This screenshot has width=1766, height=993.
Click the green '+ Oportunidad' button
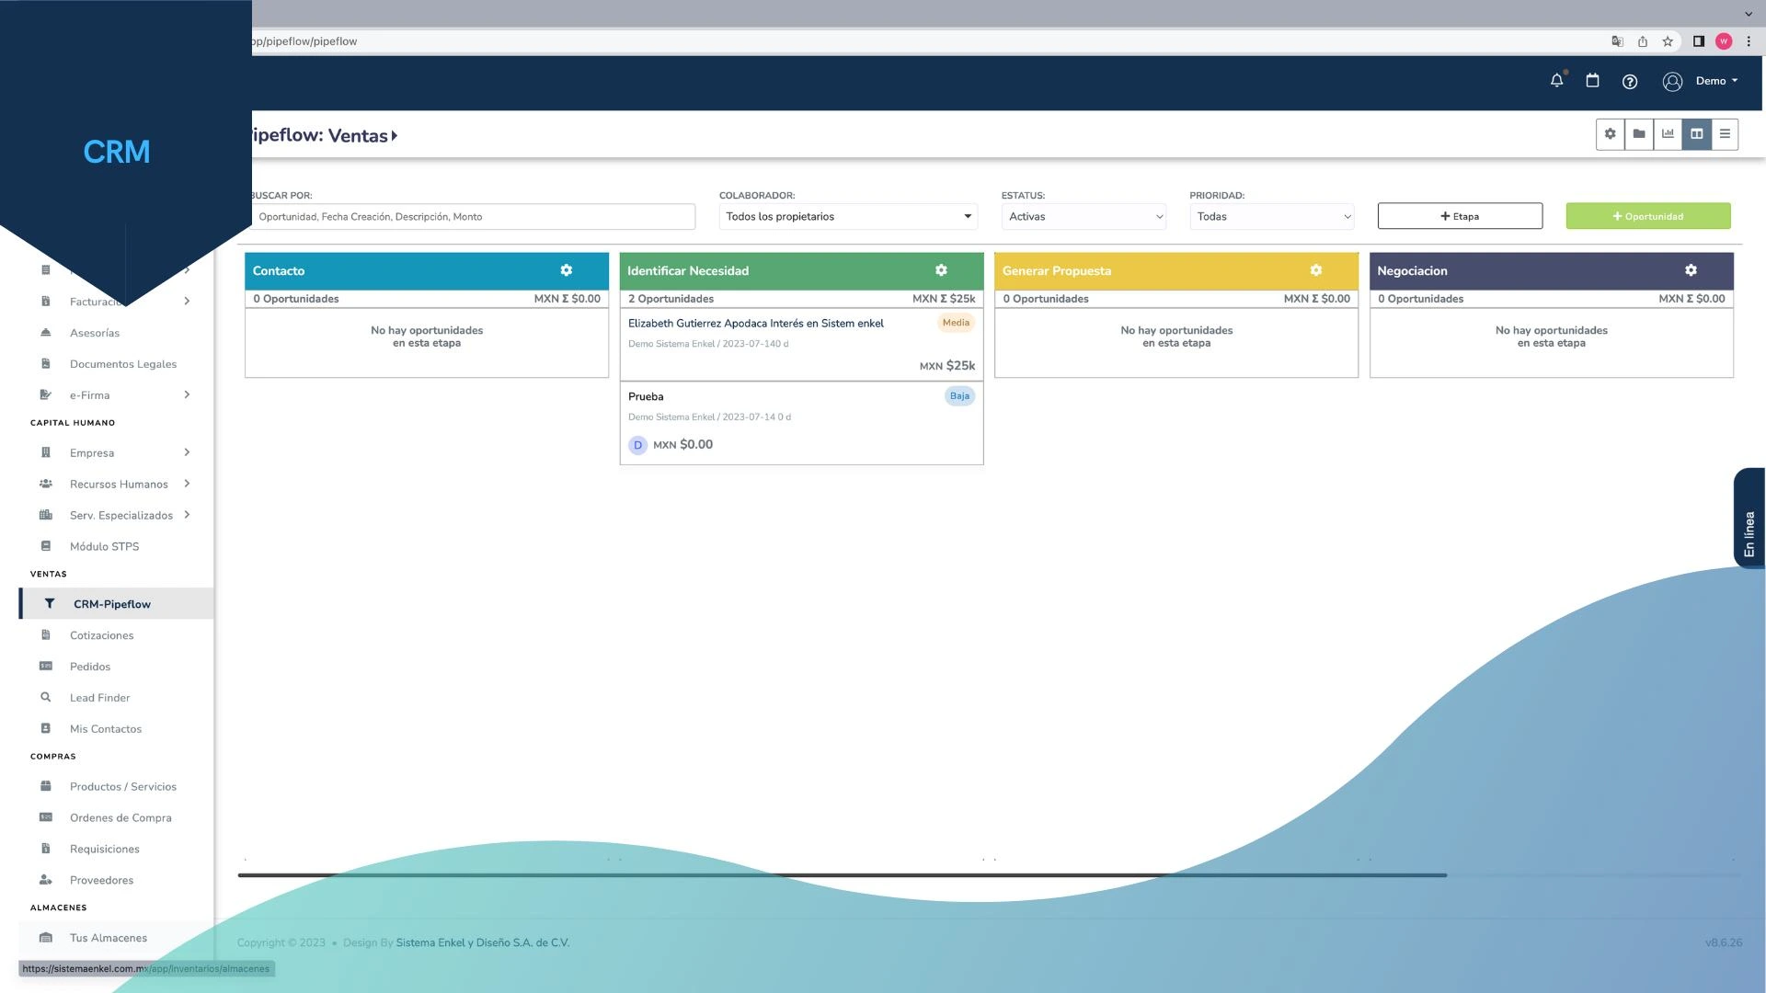1647,216
